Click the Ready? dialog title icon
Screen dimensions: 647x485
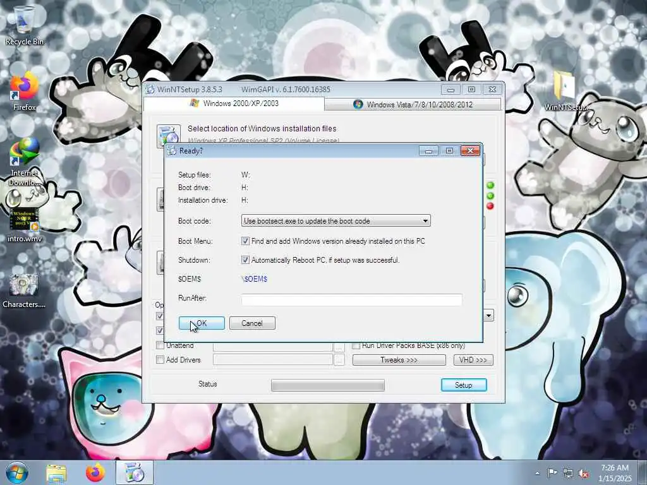click(172, 151)
